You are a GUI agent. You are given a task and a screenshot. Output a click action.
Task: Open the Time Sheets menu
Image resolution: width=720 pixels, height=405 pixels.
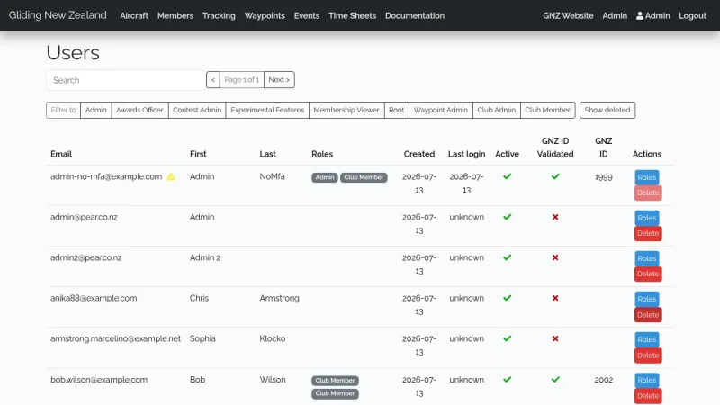(352, 15)
